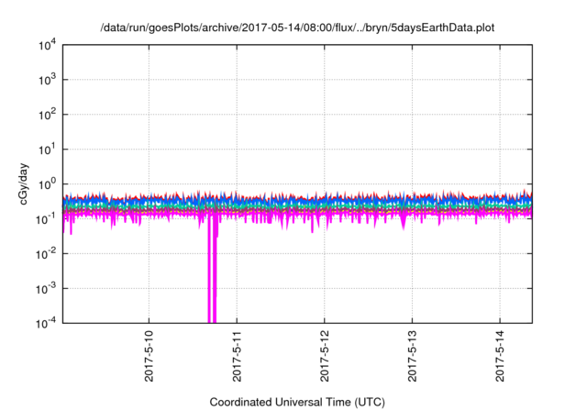Select the 10^-1 y-axis label

(47, 219)
